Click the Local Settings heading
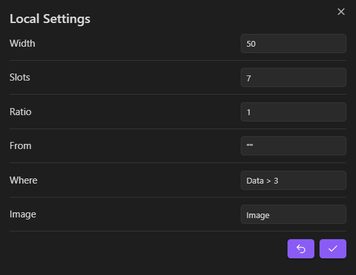Viewport: 356px width, 275px height. click(x=50, y=19)
